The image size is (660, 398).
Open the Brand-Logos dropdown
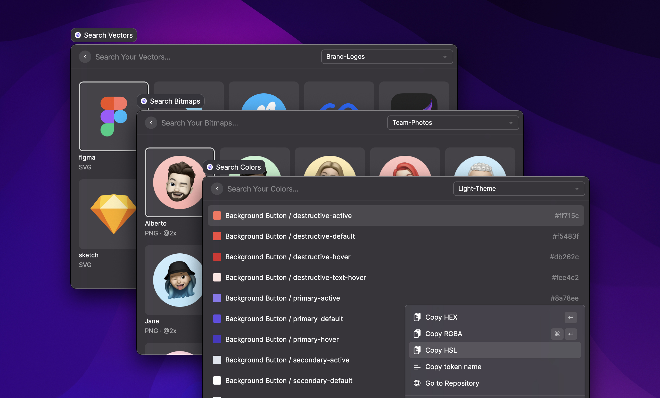387,57
